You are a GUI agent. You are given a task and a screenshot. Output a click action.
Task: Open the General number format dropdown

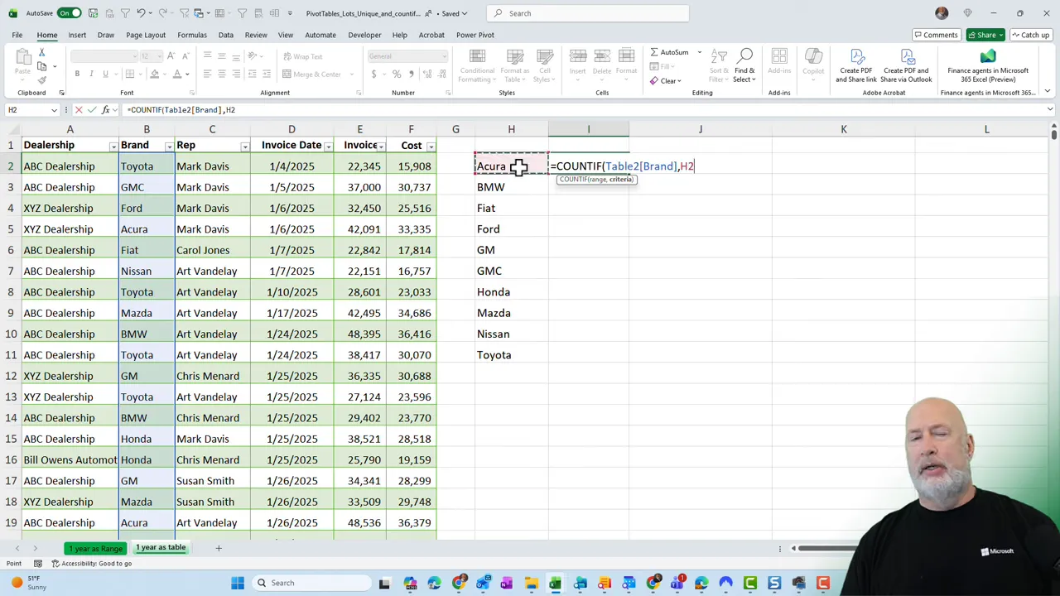(x=443, y=56)
